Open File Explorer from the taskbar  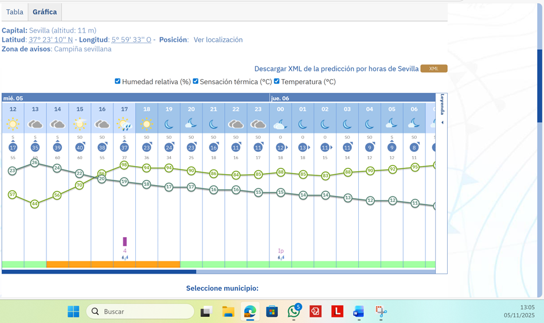coord(228,311)
